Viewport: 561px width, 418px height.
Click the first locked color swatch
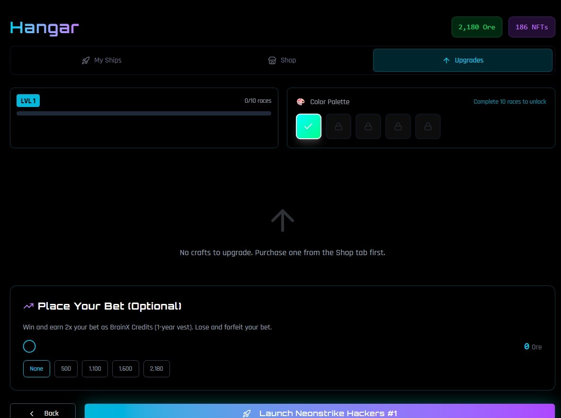click(338, 126)
